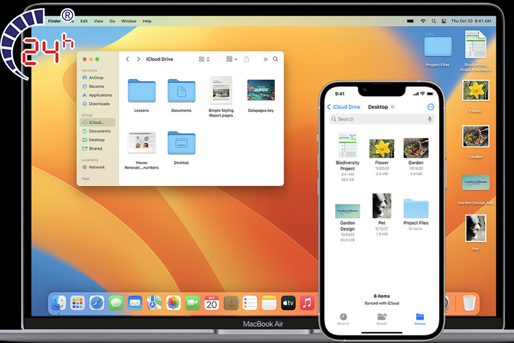Image resolution: width=514 pixels, height=343 pixels.
Task: Click battery status in menu bar
Action: 411,21
